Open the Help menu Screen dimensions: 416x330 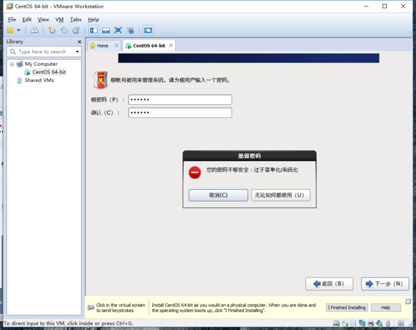(x=93, y=20)
